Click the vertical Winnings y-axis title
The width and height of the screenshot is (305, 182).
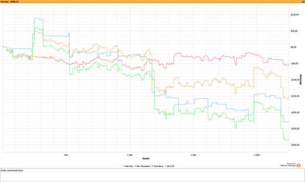click(301, 79)
